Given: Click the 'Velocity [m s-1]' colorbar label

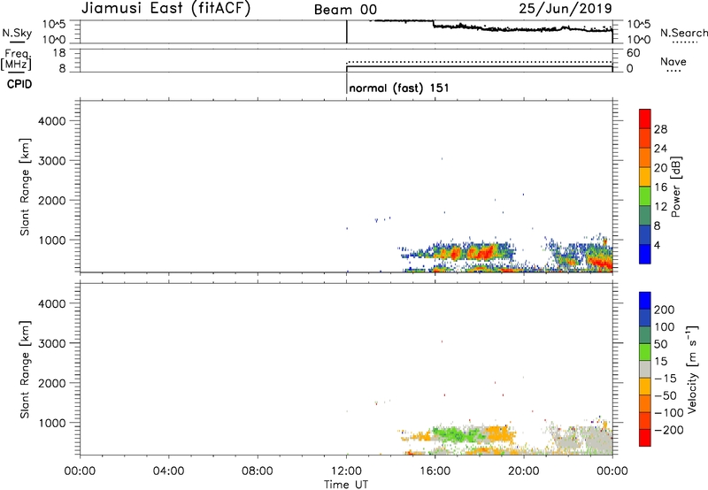Looking at the screenshot, I should tap(692, 369).
